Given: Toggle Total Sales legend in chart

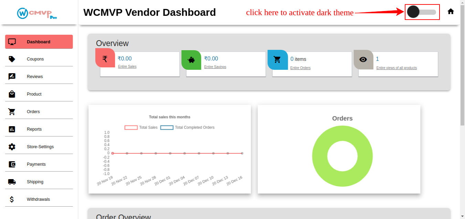Looking at the screenshot, I should point(141,128).
